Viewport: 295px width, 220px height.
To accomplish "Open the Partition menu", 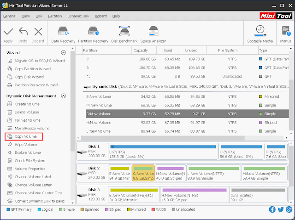I will click(55, 16).
